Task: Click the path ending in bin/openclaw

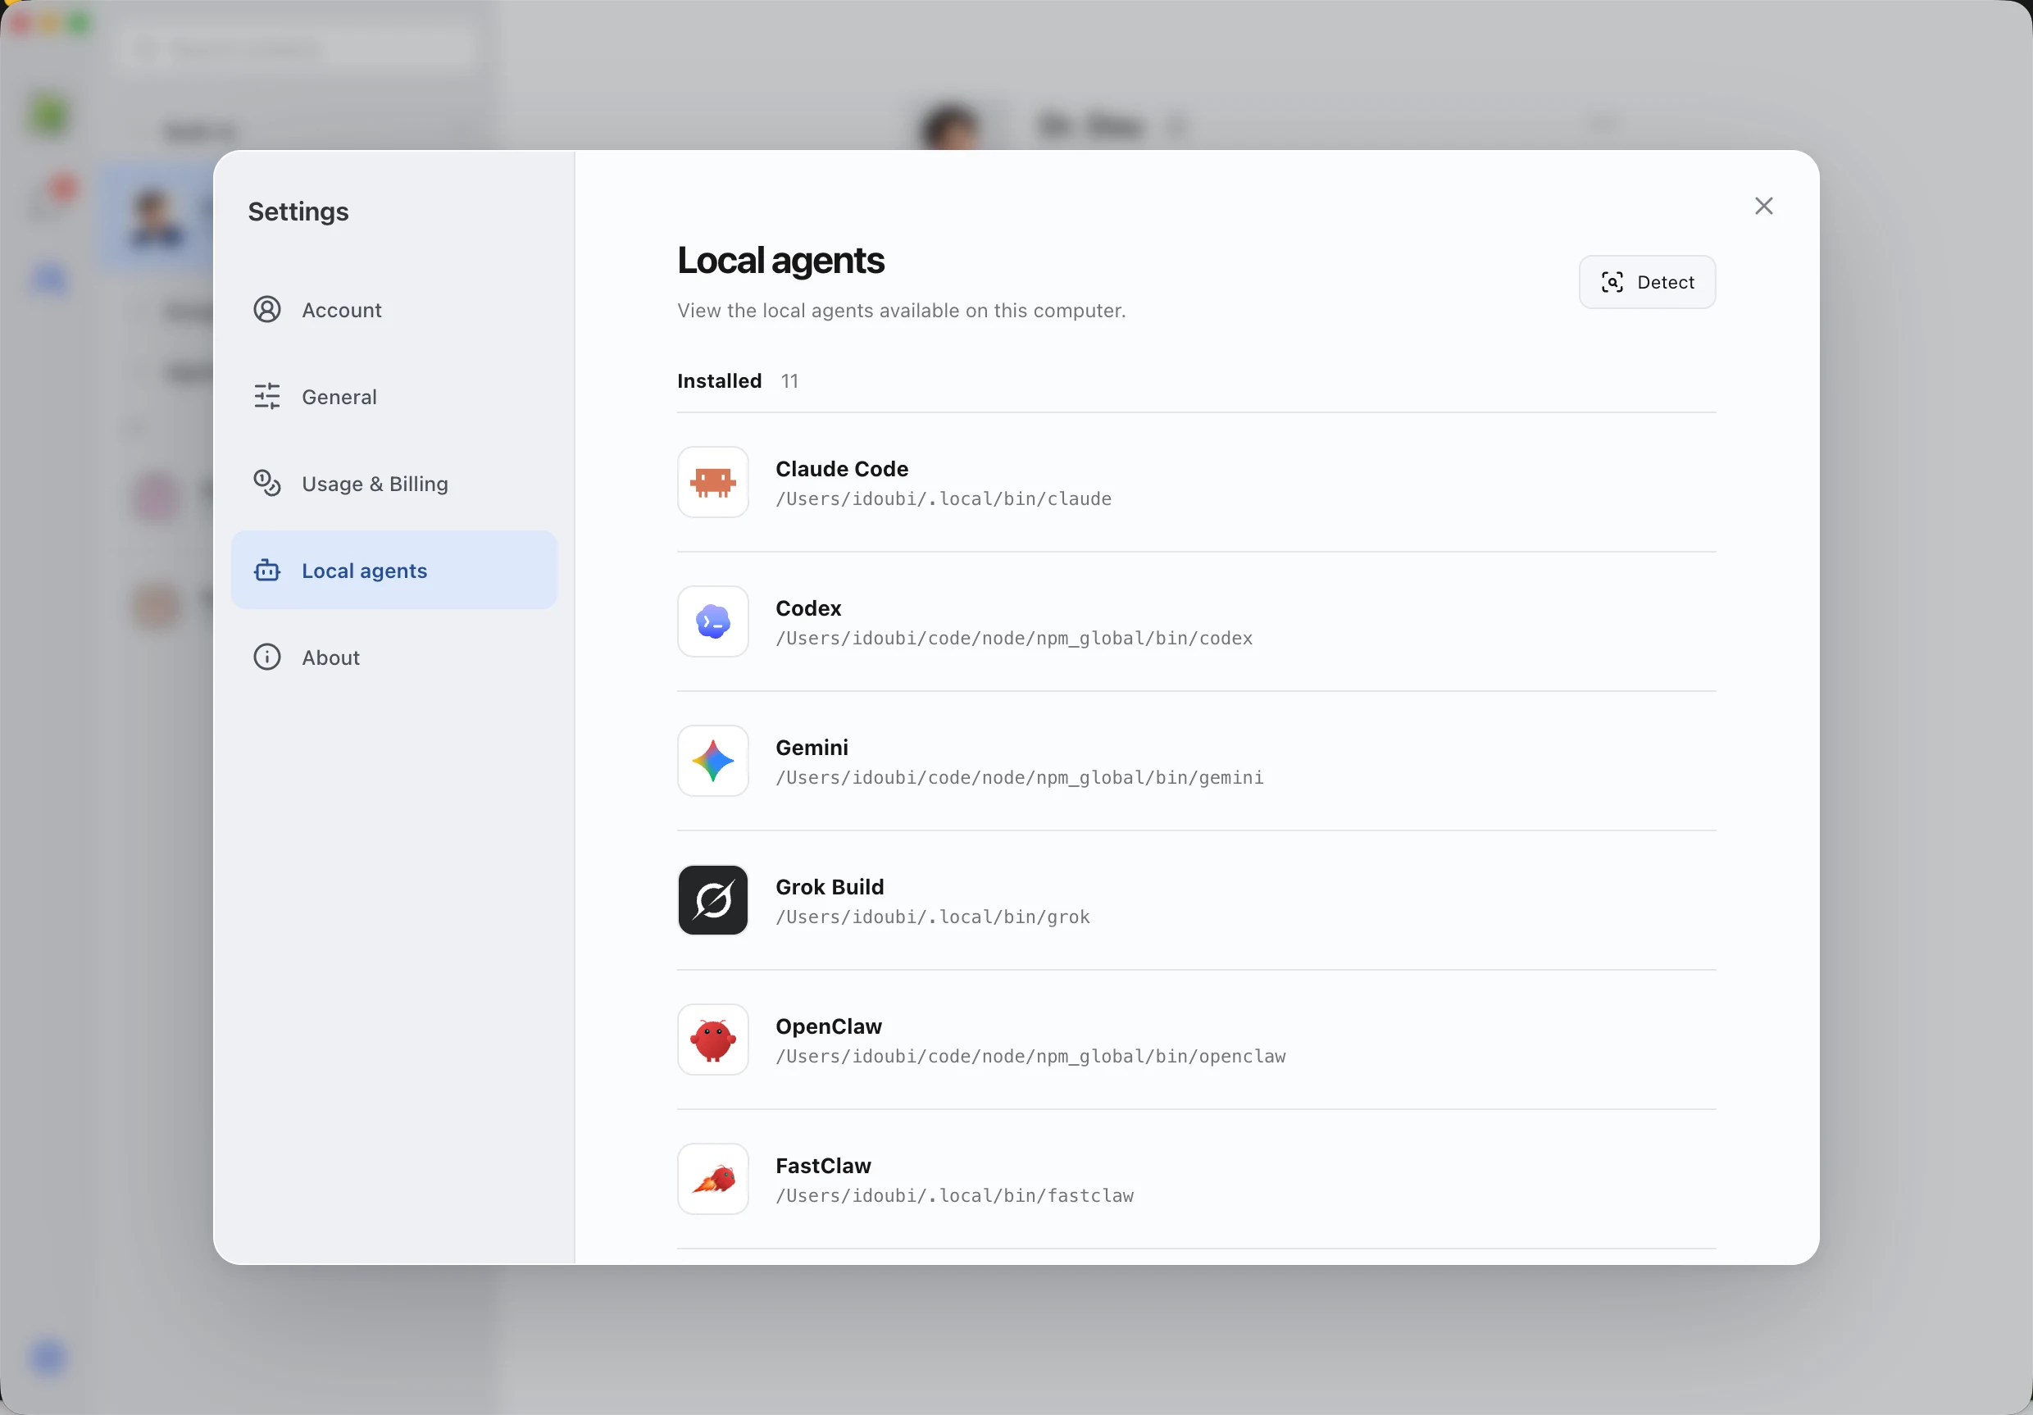Action: [x=1030, y=1057]
